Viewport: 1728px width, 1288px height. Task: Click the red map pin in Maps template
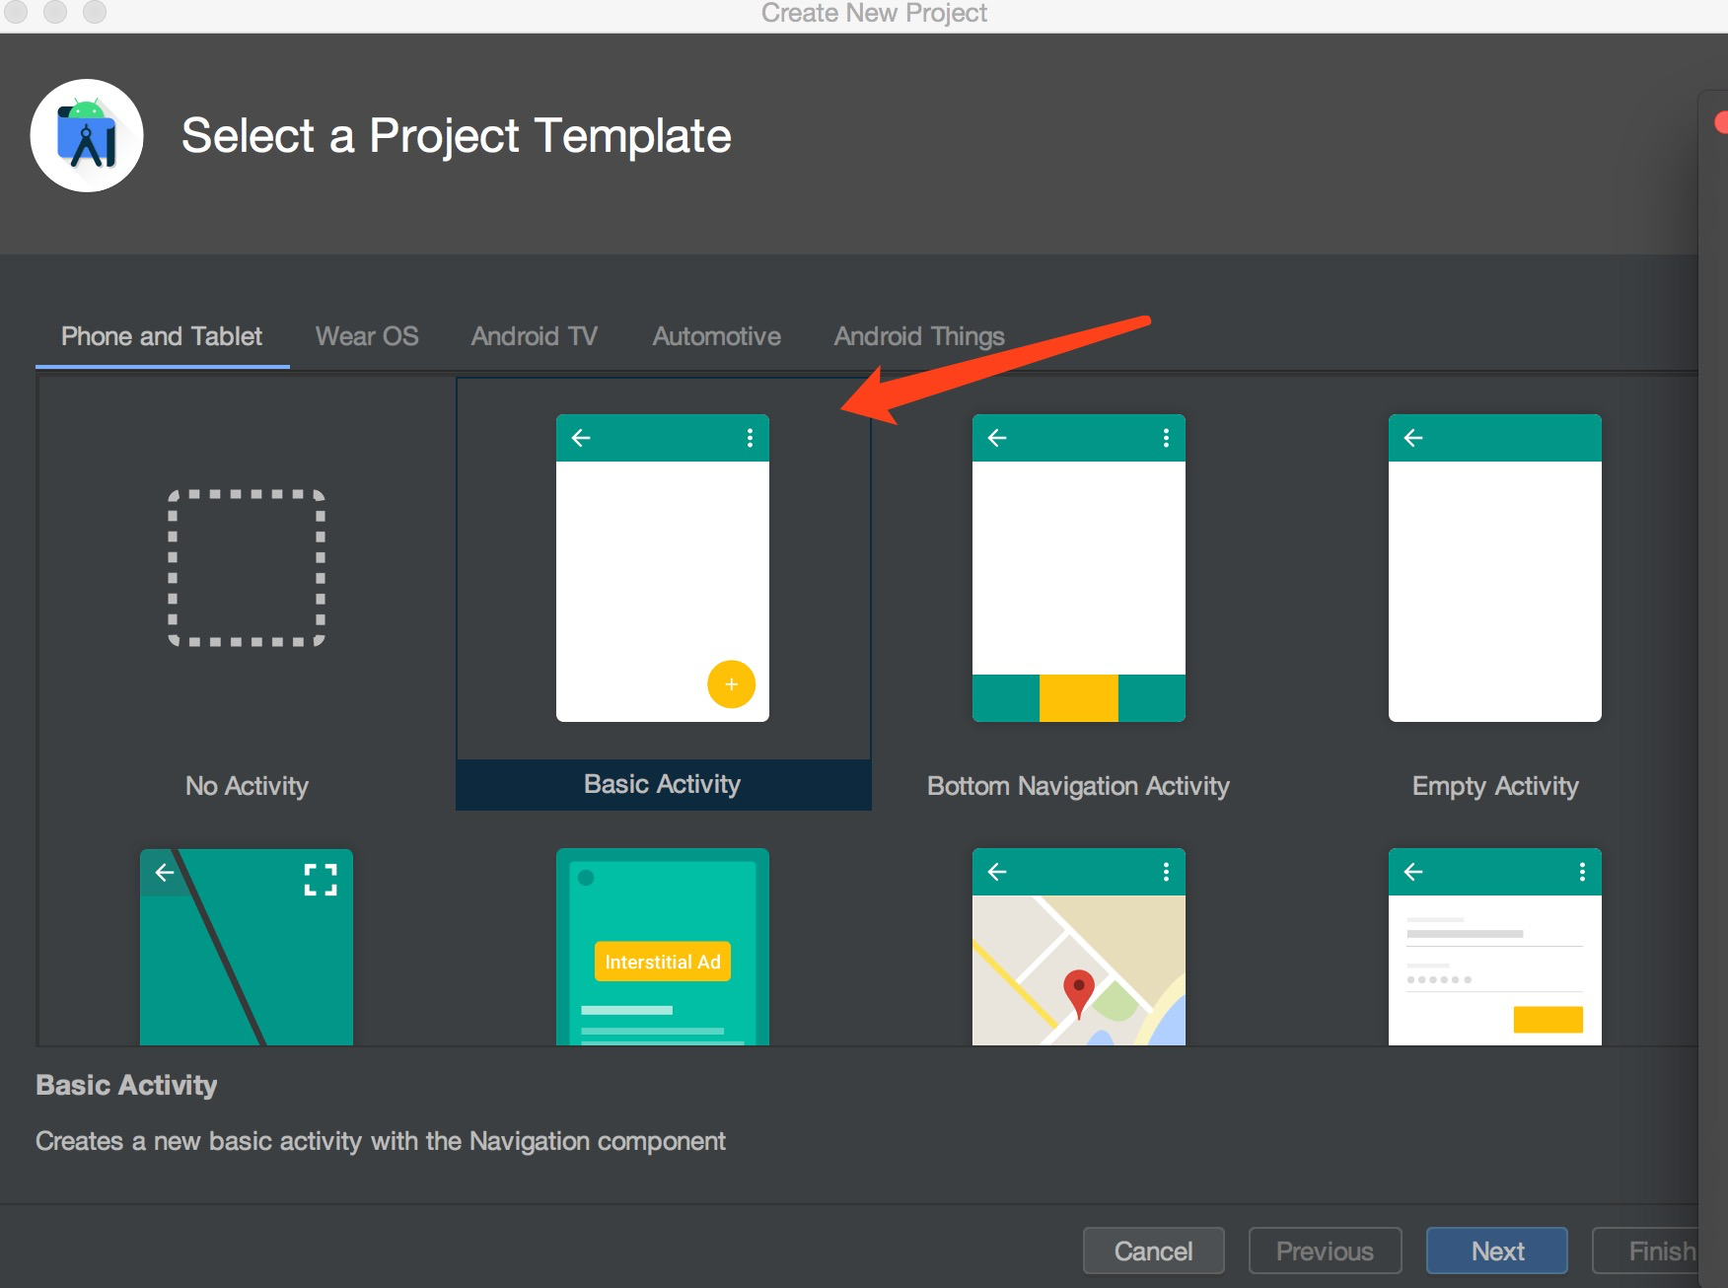click(1079, 993)
